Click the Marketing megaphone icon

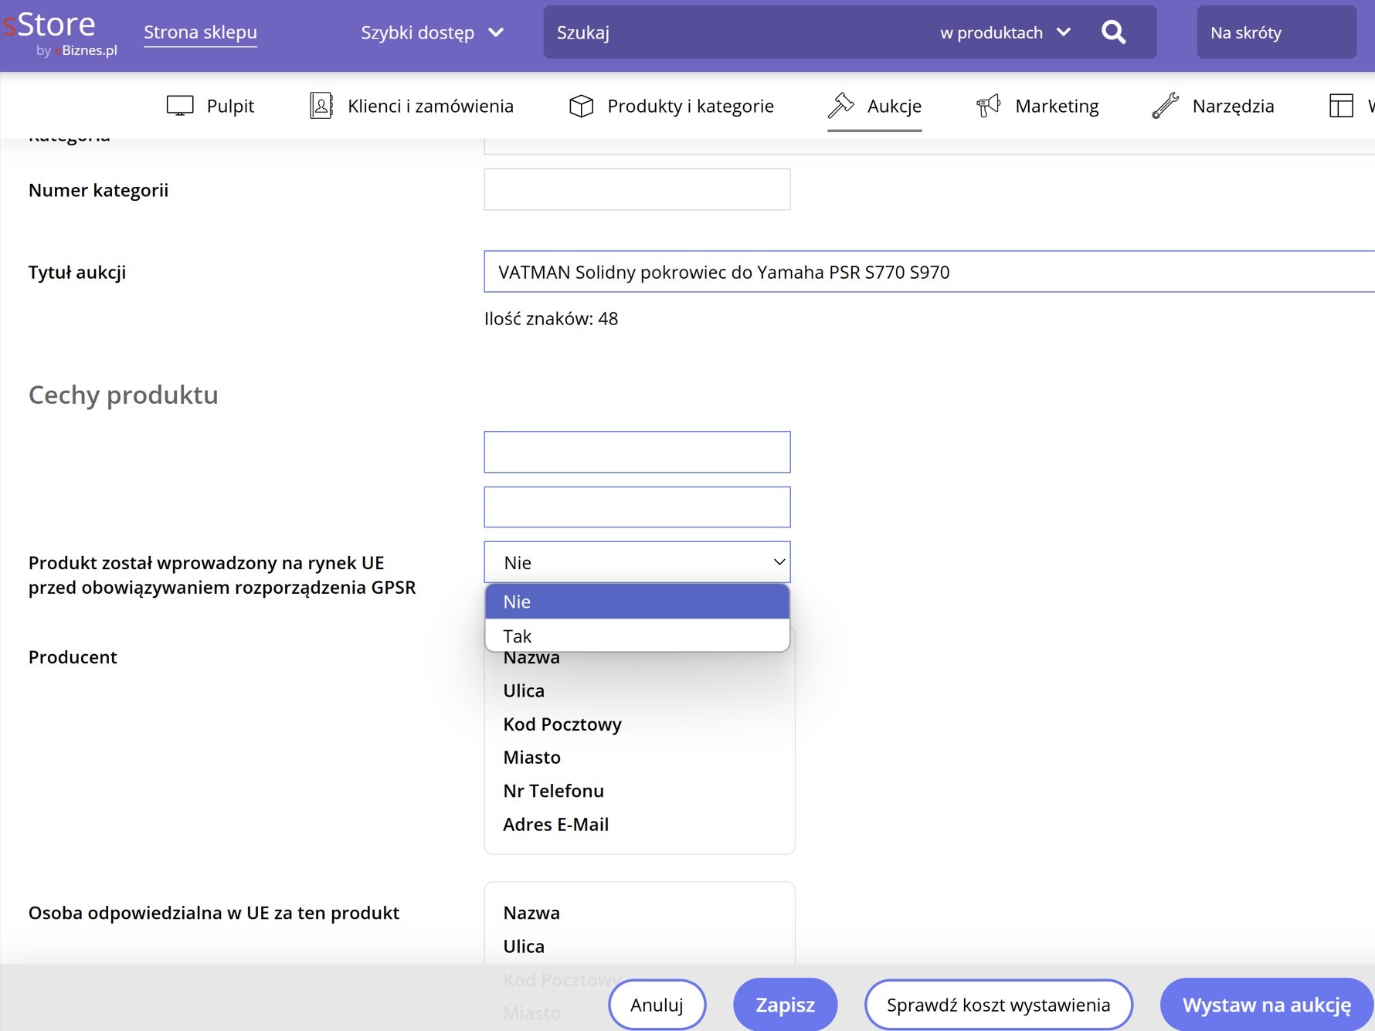988,106
